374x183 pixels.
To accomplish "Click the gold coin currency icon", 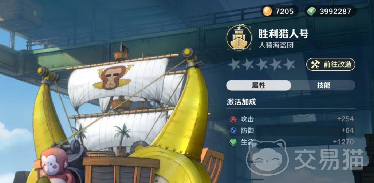I will 267,11.
